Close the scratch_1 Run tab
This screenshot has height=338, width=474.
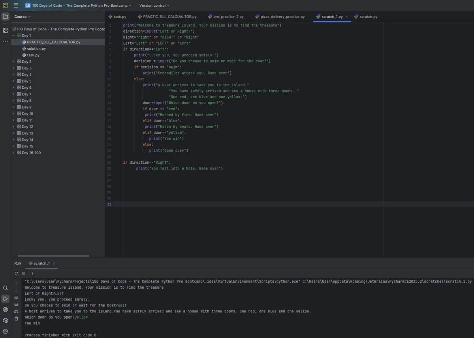(x=54, y=263)
